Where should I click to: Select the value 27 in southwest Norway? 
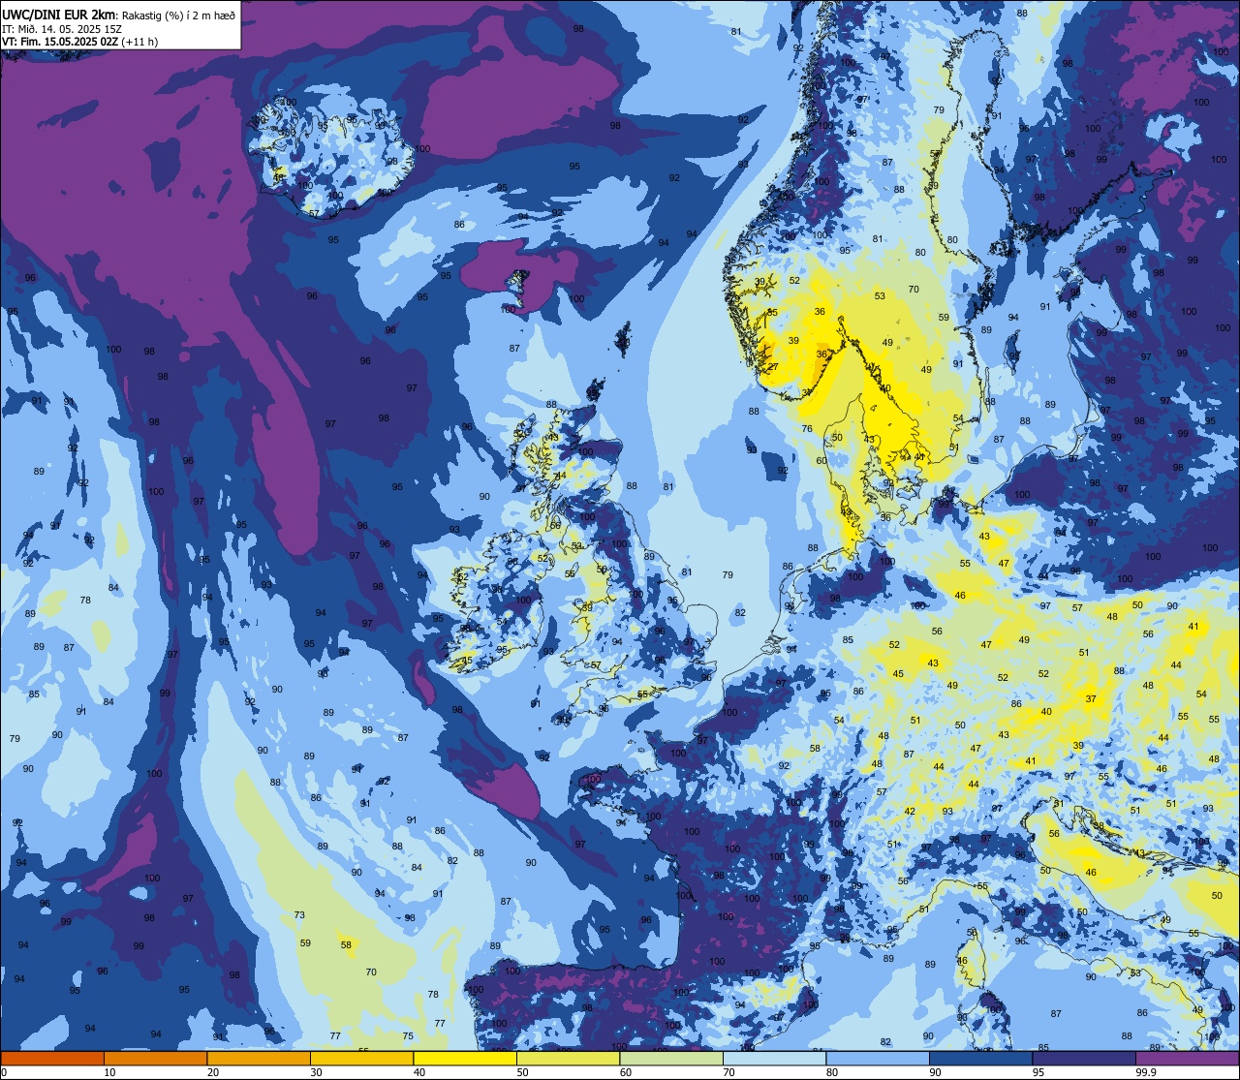[x=773, y=367]
